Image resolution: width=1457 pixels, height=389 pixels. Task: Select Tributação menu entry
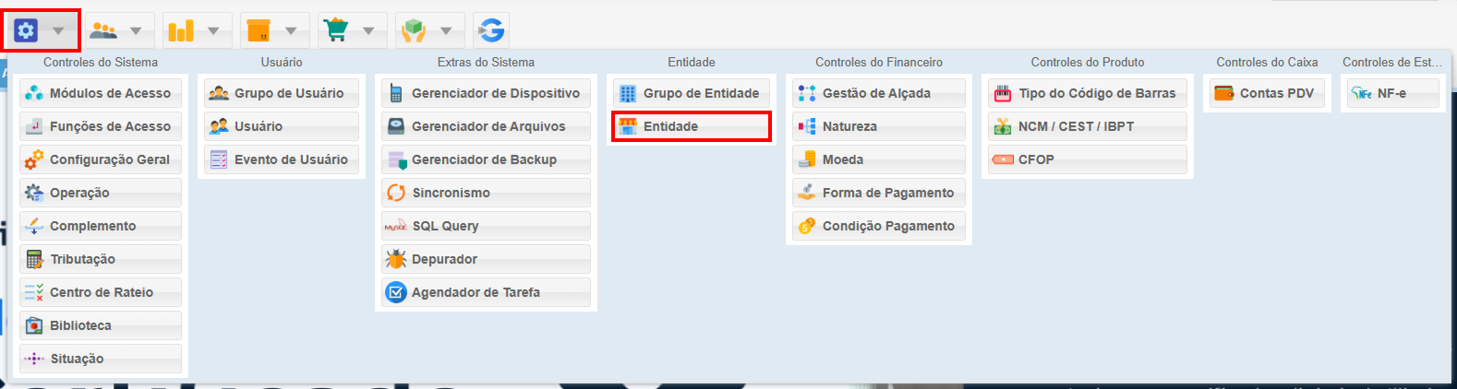click(x=101, y=259)
